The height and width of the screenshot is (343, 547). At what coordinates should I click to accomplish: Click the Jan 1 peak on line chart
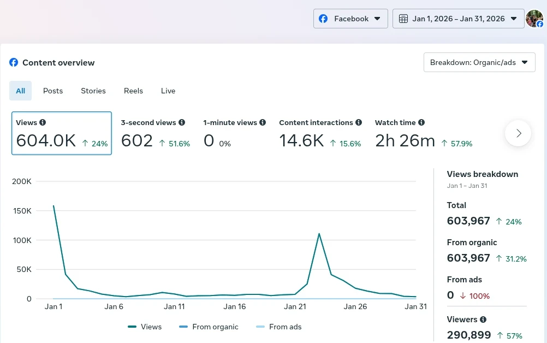click(x=53, y=206)
